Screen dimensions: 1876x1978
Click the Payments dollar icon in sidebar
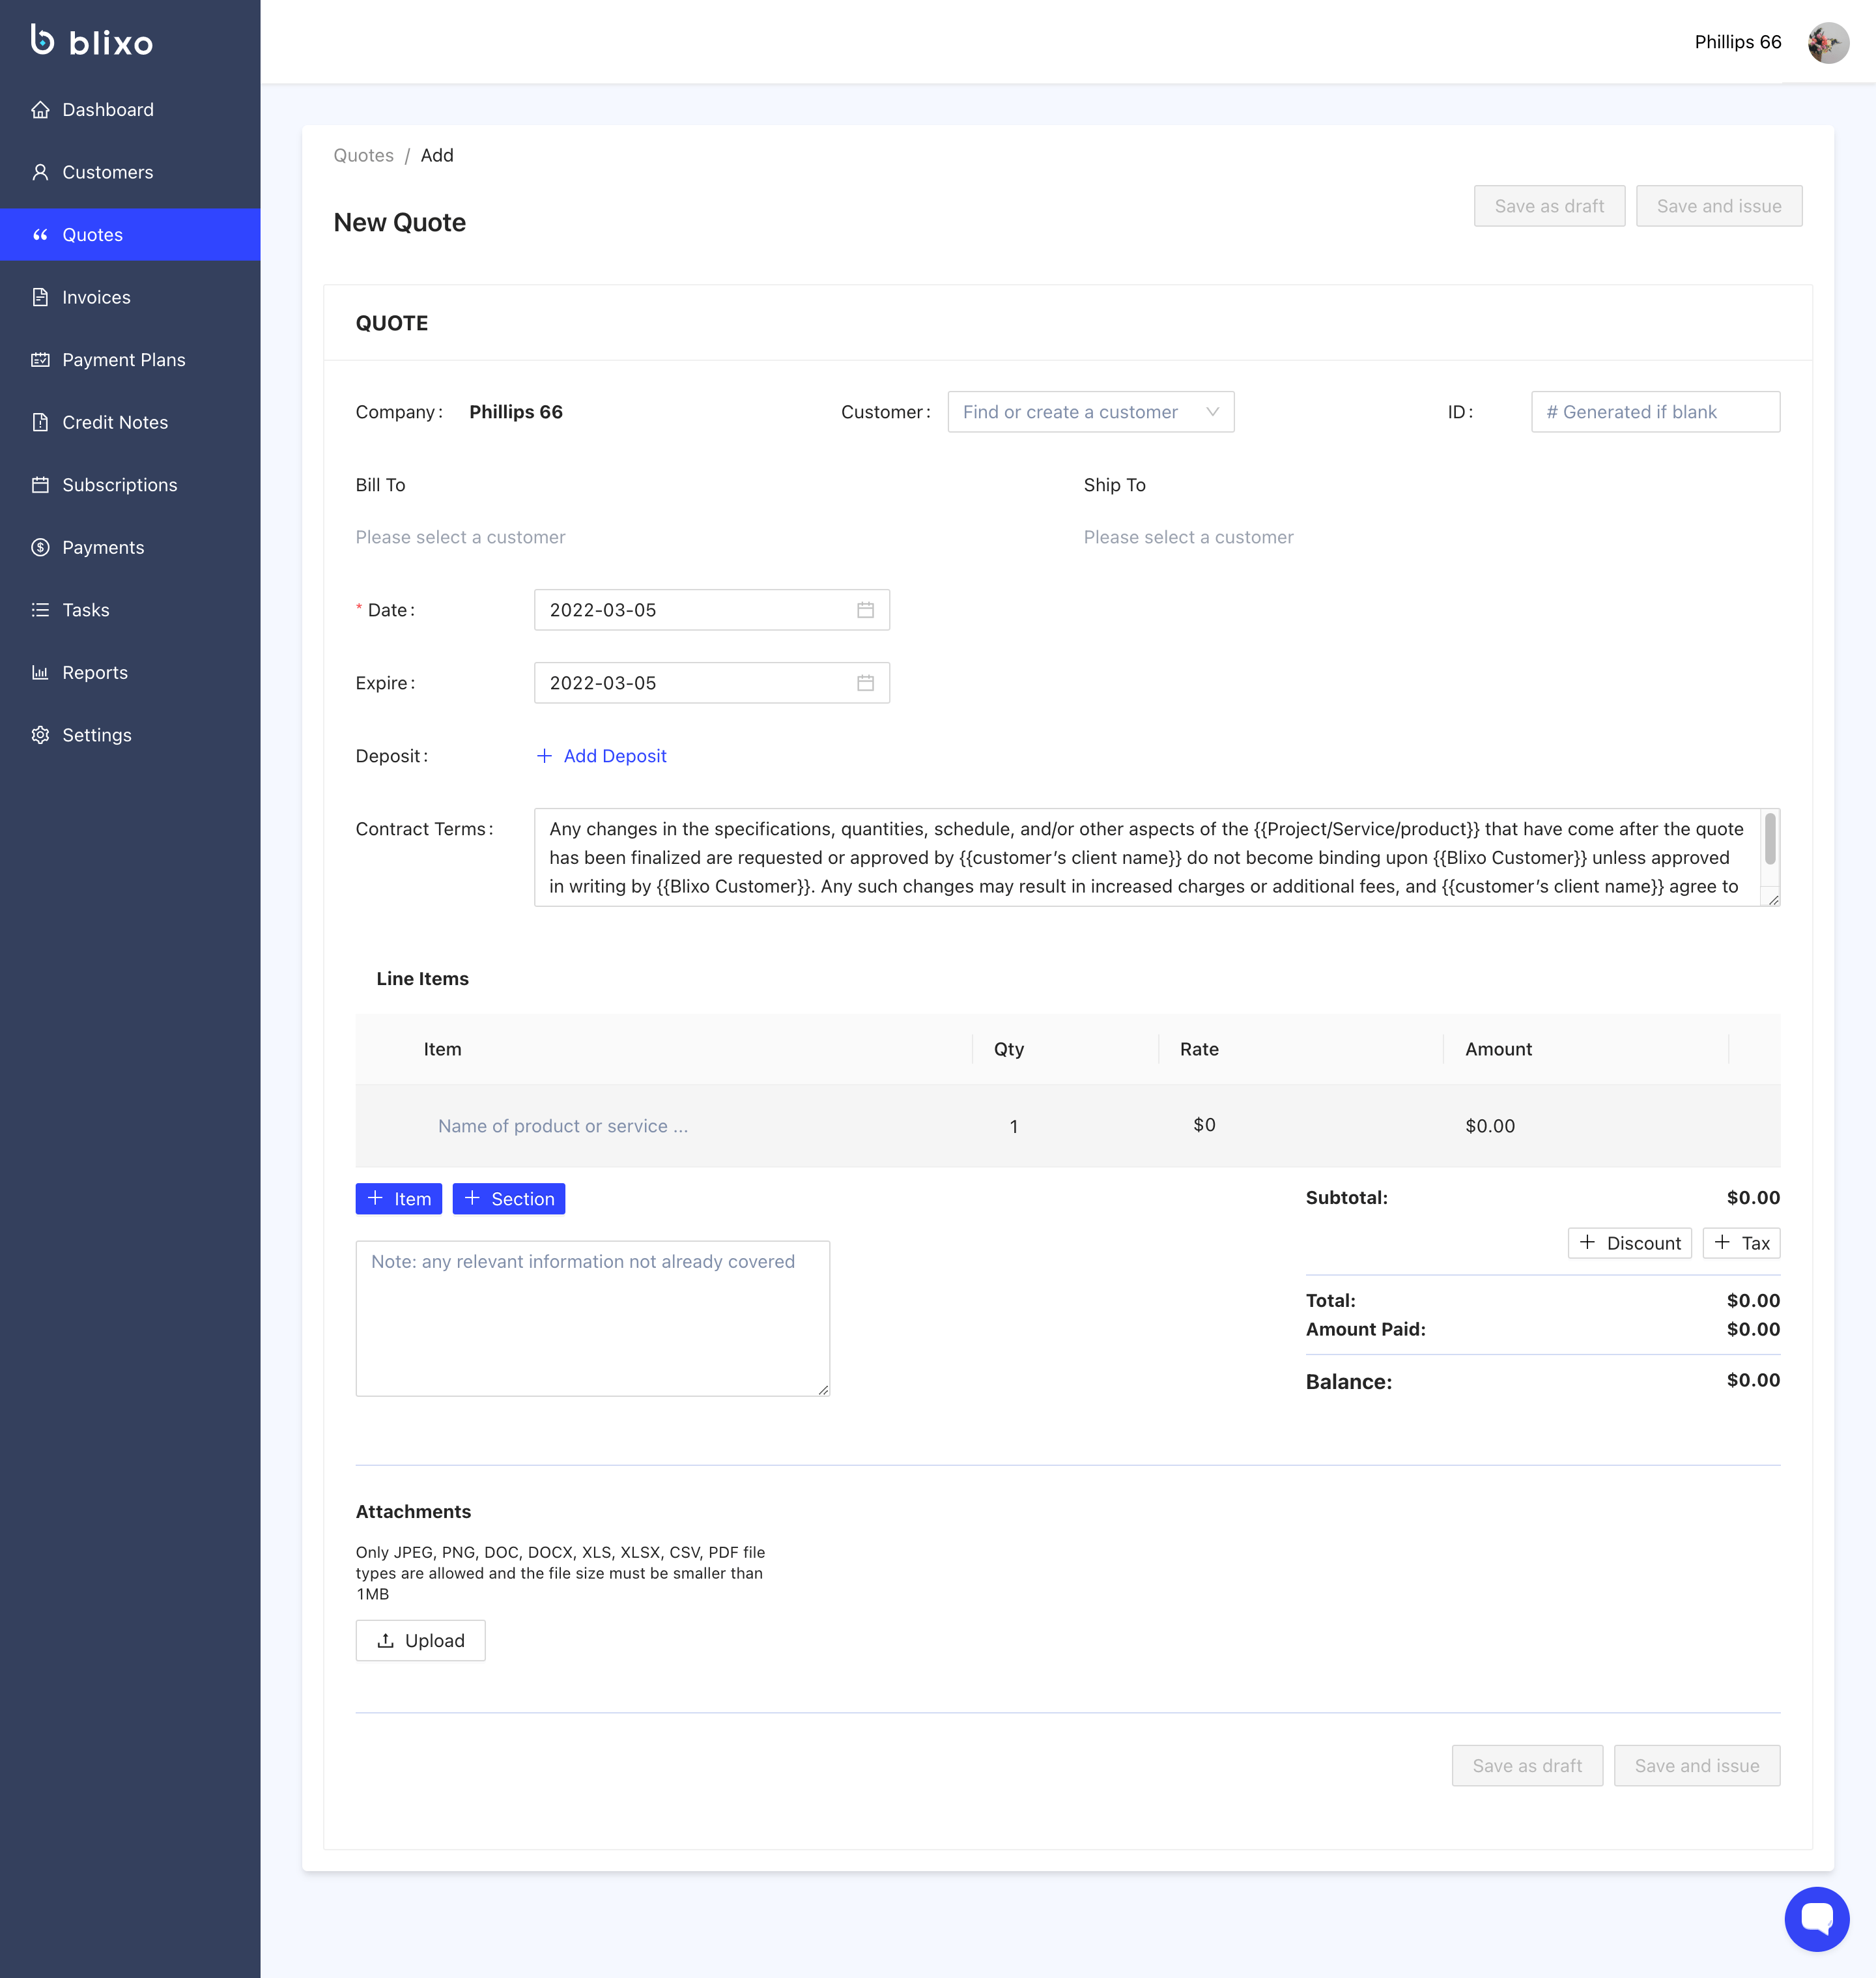coord(40,547)
